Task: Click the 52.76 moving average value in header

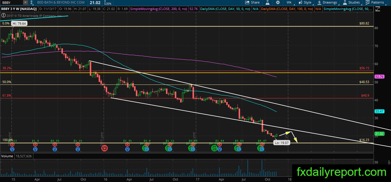Action: coord(193,9)
